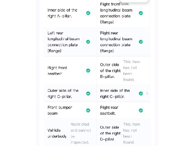Click D-pillar 'This item has not been found' text
This screenshot has width=194, height=146.
[x=132, y=133]
